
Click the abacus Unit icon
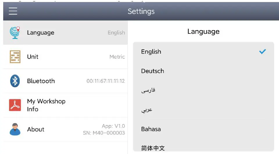[15, 57]
